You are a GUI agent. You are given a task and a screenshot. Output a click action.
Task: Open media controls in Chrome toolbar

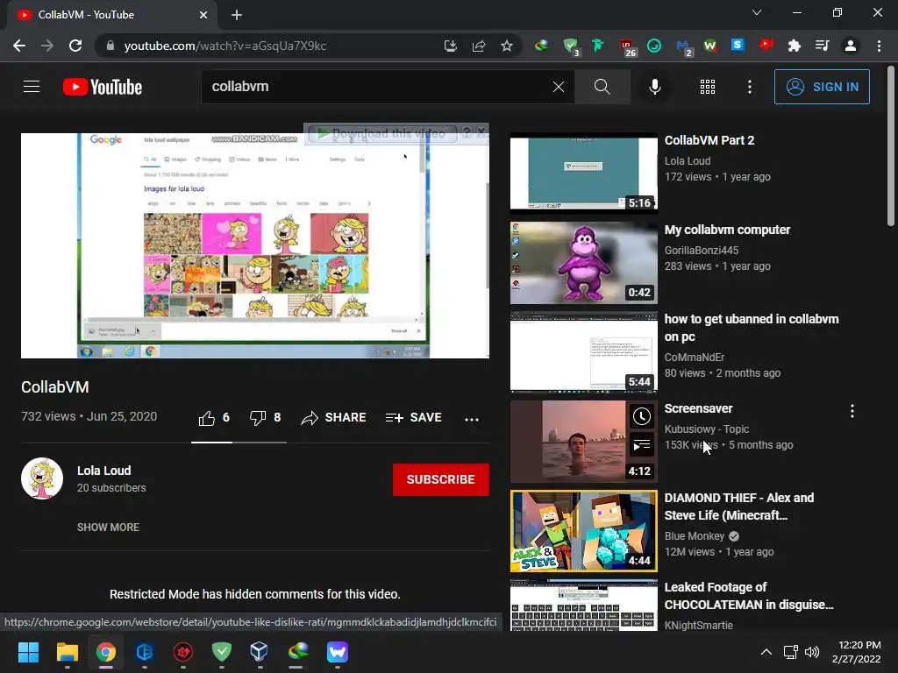(822, 46)
